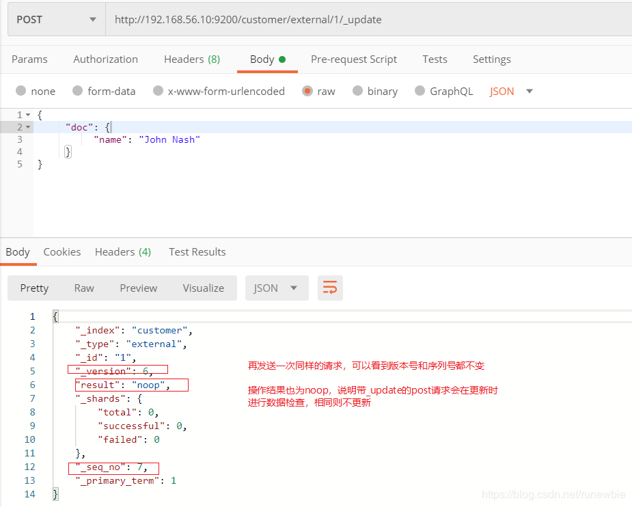Select the none body type radio

tap(21, 91)
